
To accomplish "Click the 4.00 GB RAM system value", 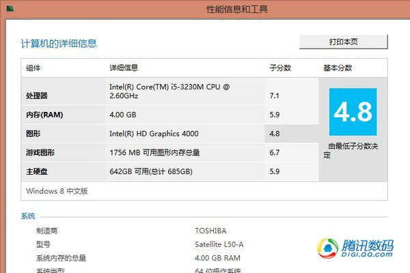I will pyautogui.click(x=217, y=258).
